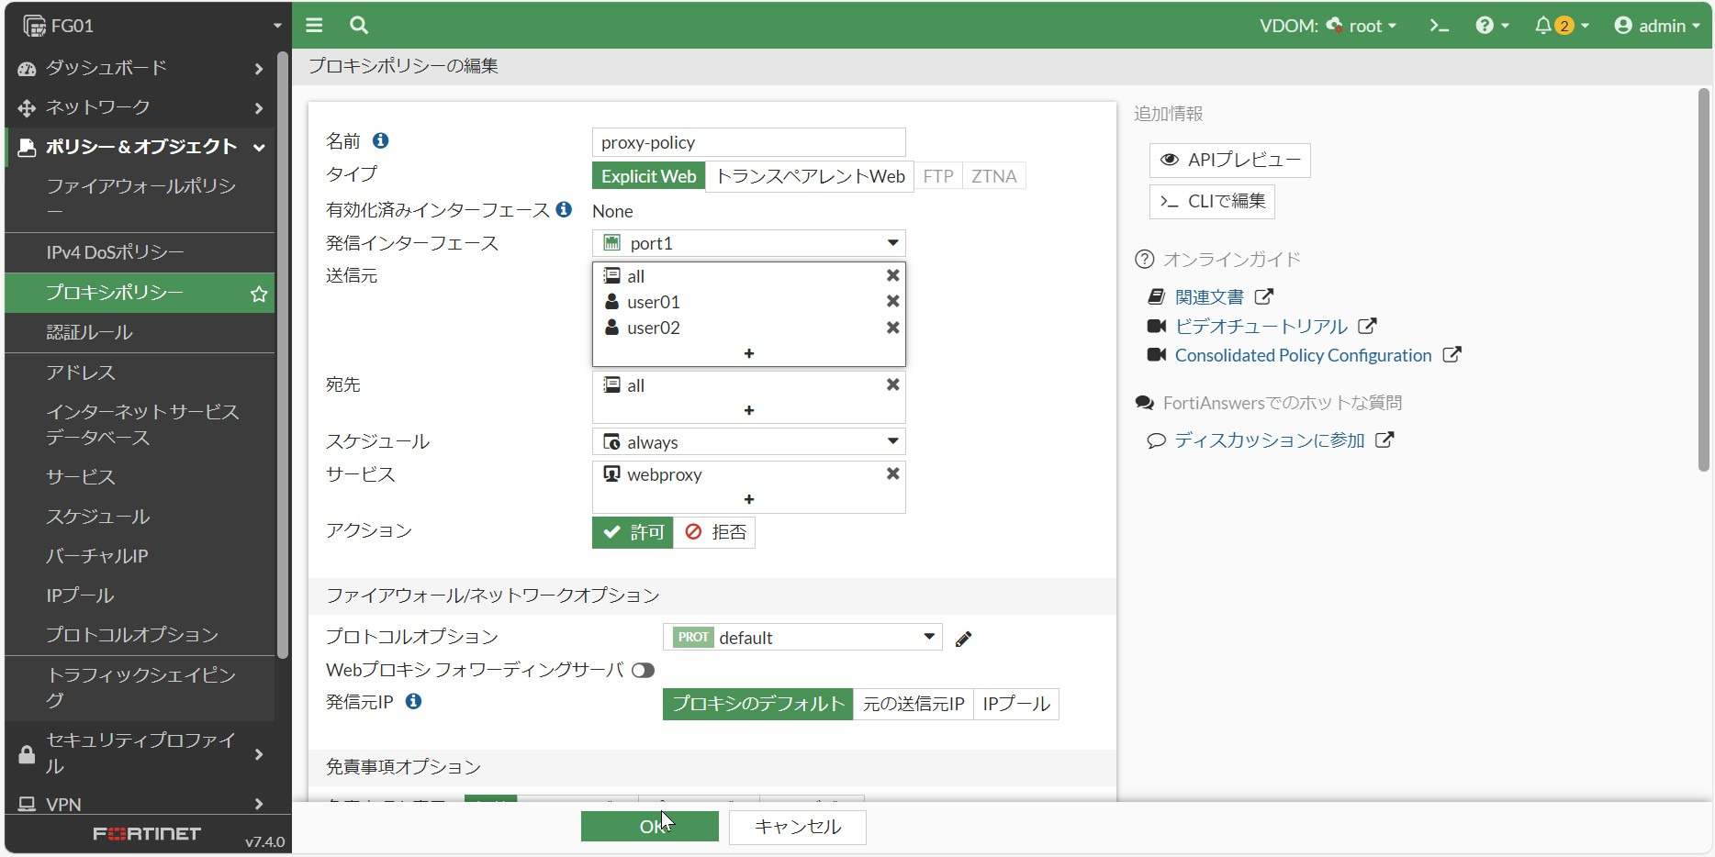The height and width of the screenshot is (857, 1715).
Task: Enable the Webプロキシ フォワーディングサーバ switch
Action: (x=644, y=670)
